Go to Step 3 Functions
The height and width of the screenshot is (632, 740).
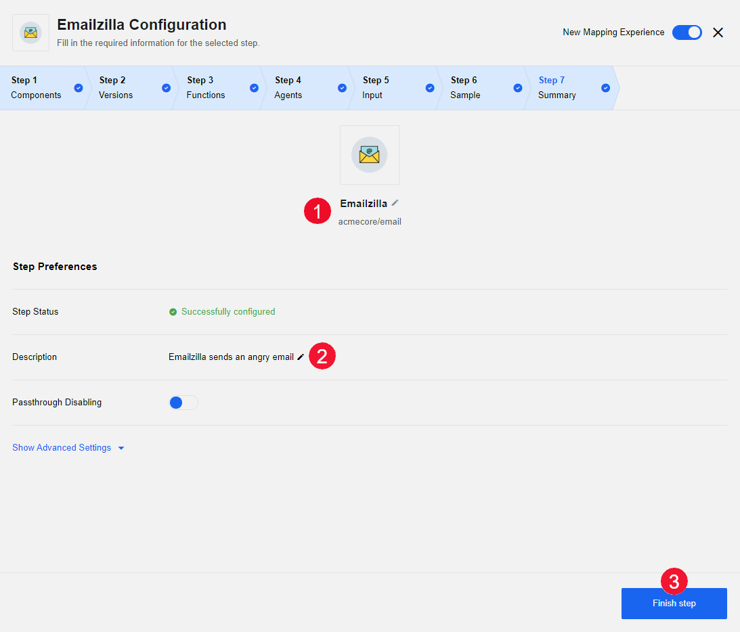click(x=219, y=88)
